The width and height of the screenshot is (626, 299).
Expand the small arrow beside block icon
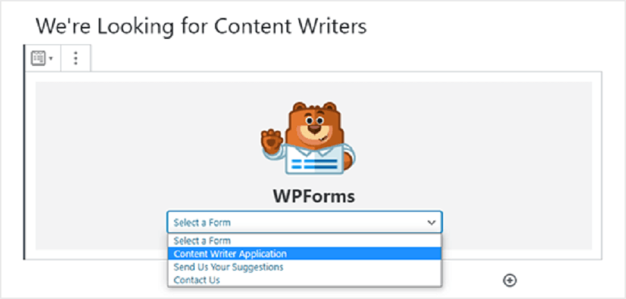pyautogui.click(x=51, y=59)
